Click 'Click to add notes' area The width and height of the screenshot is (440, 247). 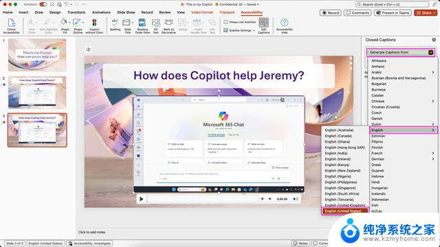click(x=91, y=232)
